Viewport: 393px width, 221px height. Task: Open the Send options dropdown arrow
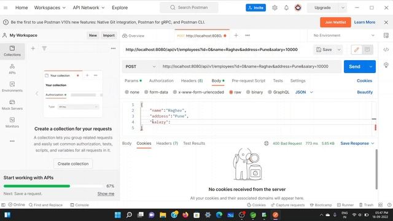[371, 67]
